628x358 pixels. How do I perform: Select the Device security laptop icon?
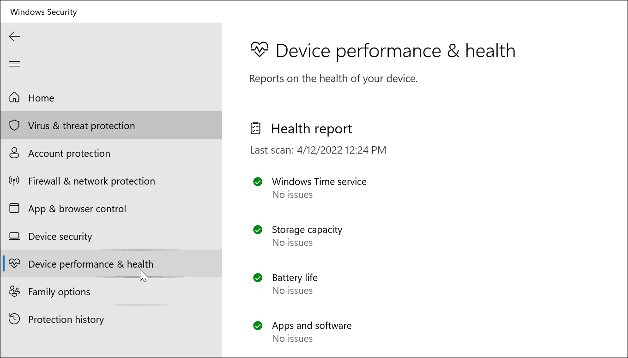[14, 236]
